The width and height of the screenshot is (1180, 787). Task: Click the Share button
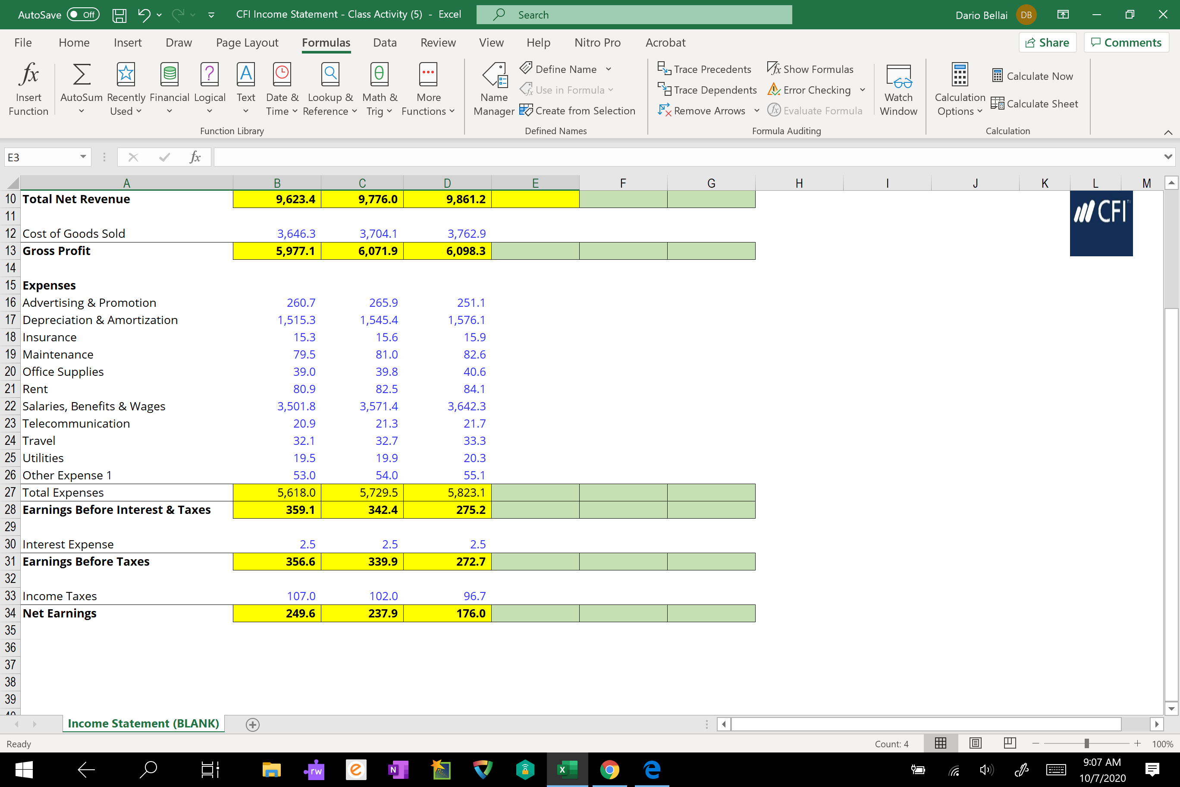pyautogui.click(x=1048, y=43)
